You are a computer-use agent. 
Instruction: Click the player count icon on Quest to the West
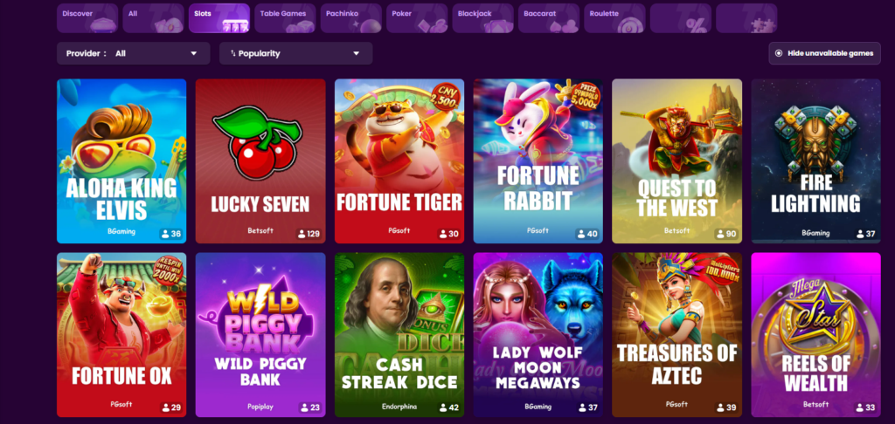click(x=721, y=234)
